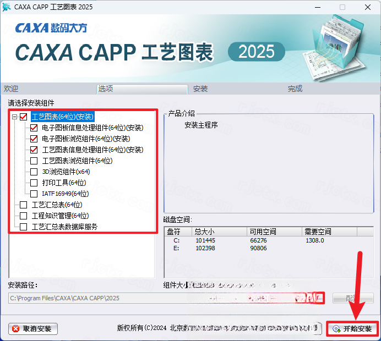Click the red X icon on 取消安装
381x341 pixels.
16,329
